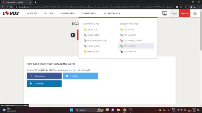The image size is (202, 113).
Task: Open File Explorer from taskbar
Action: (119, 110)
